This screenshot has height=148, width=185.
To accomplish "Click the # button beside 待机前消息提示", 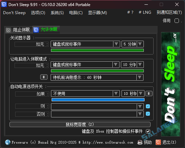I will coord(44,77).
